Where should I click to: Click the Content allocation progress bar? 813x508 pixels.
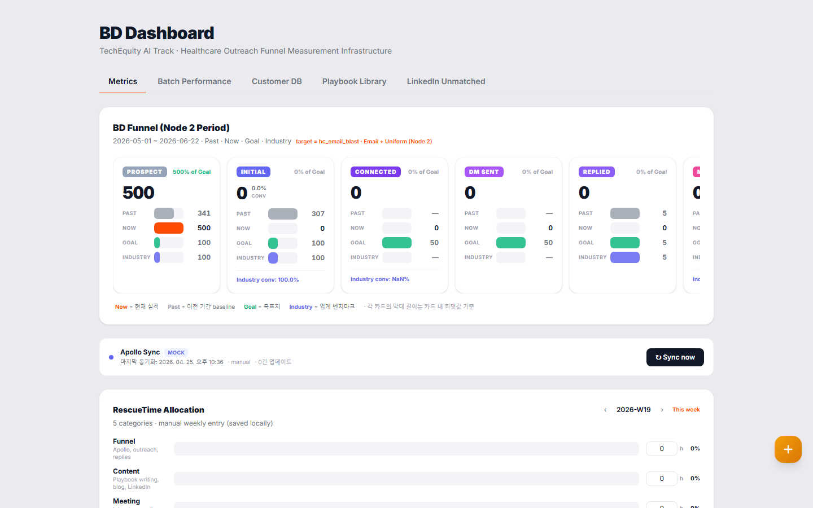406,479
